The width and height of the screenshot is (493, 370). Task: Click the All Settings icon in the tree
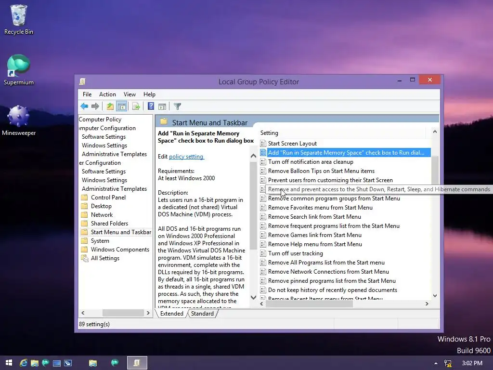point(84,258)
